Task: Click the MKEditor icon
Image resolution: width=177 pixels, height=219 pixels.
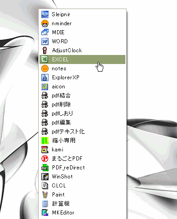Action: [x=45, y=213]
